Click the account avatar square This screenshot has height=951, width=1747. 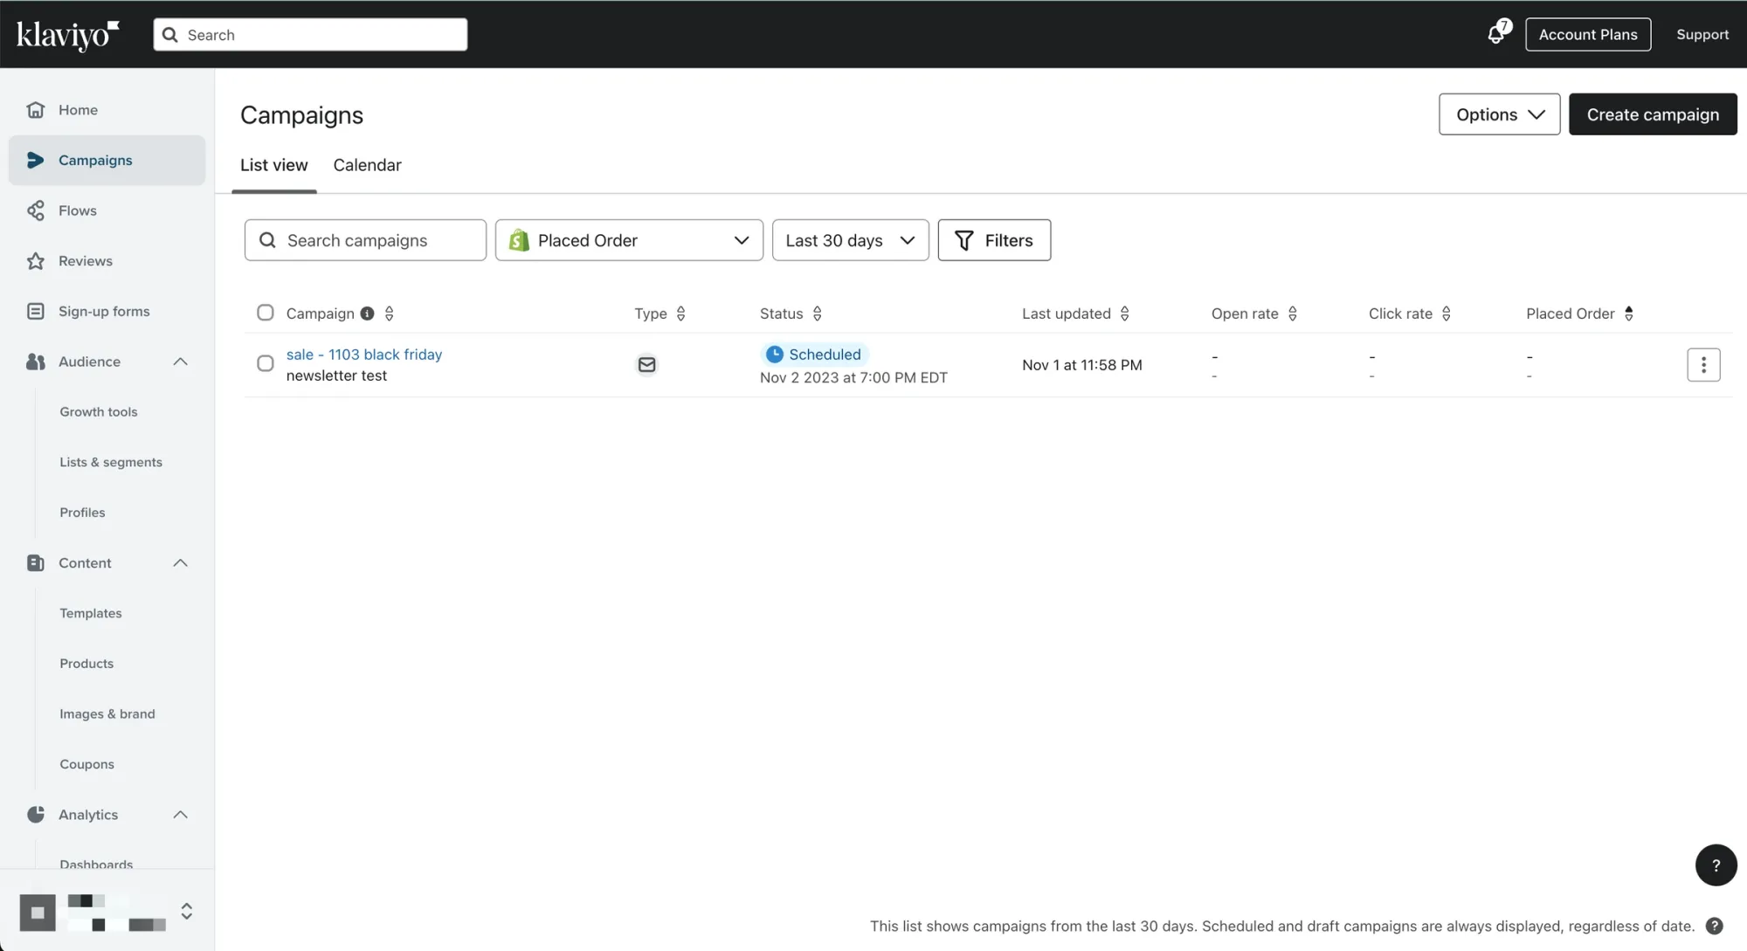pyautogui.click(x=38, y=913)
